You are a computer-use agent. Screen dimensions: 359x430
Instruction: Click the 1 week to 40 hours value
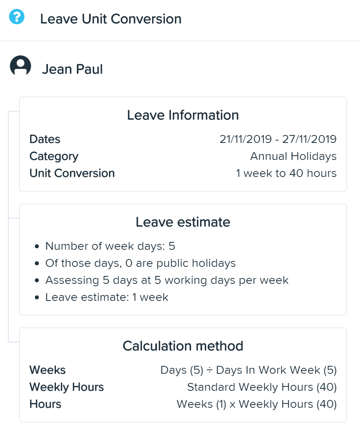[x=286, y=173]
